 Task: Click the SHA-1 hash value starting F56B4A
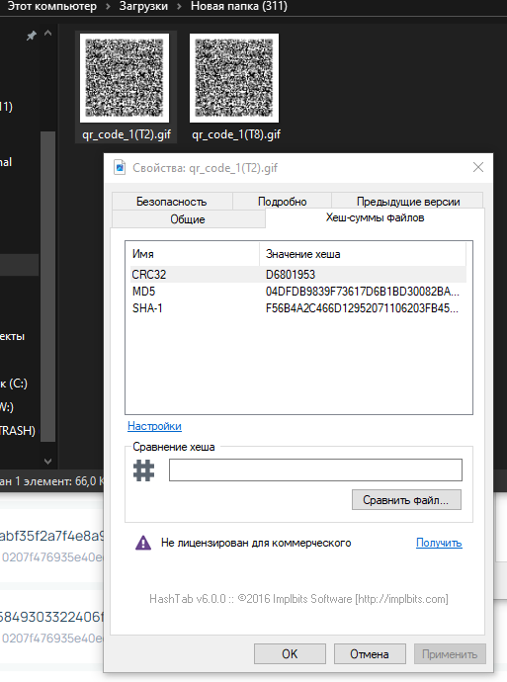[x=362, y=308]
